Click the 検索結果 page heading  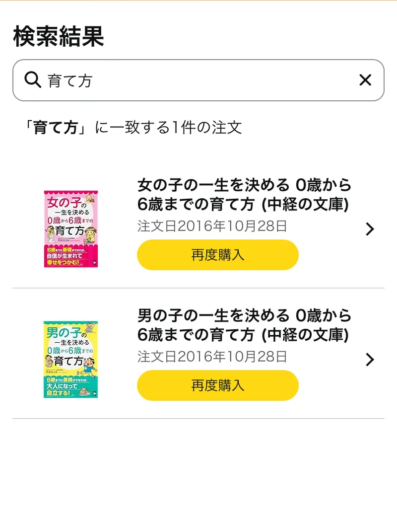click(58, 36)
